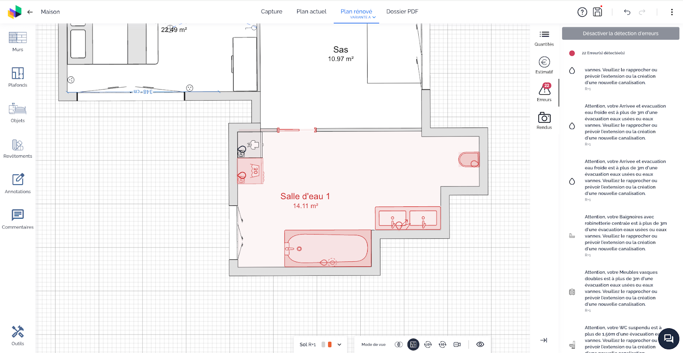Viewport: 683px width, 353px height.
Task: Open the Dossier PDF tab
Action: (x=402, y=12)
